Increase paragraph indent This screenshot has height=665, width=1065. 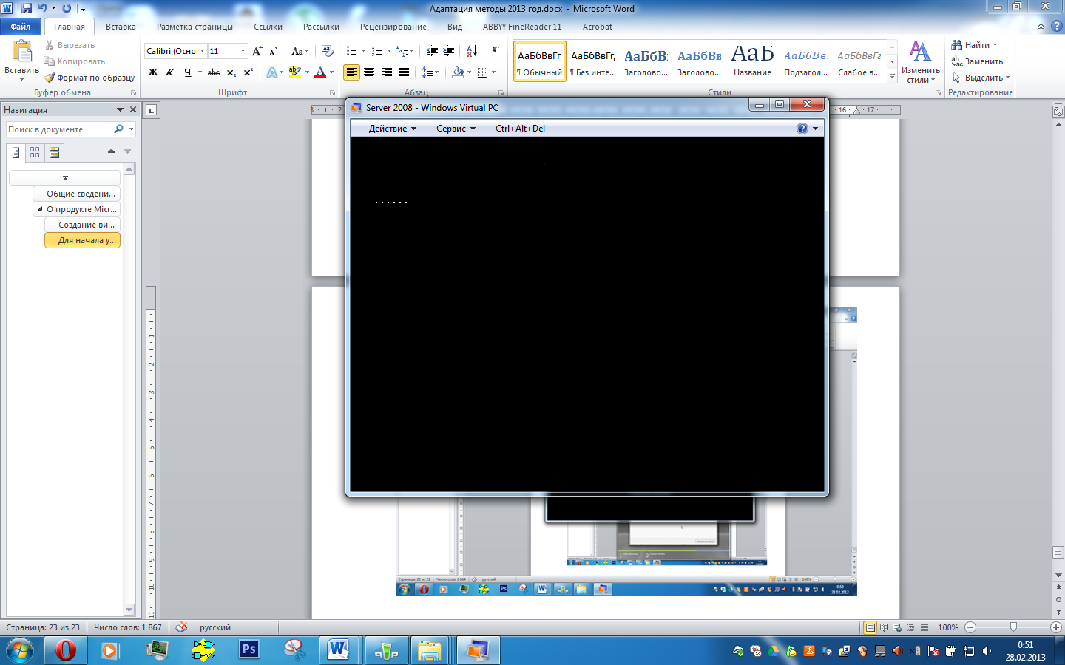coord(448,51)
